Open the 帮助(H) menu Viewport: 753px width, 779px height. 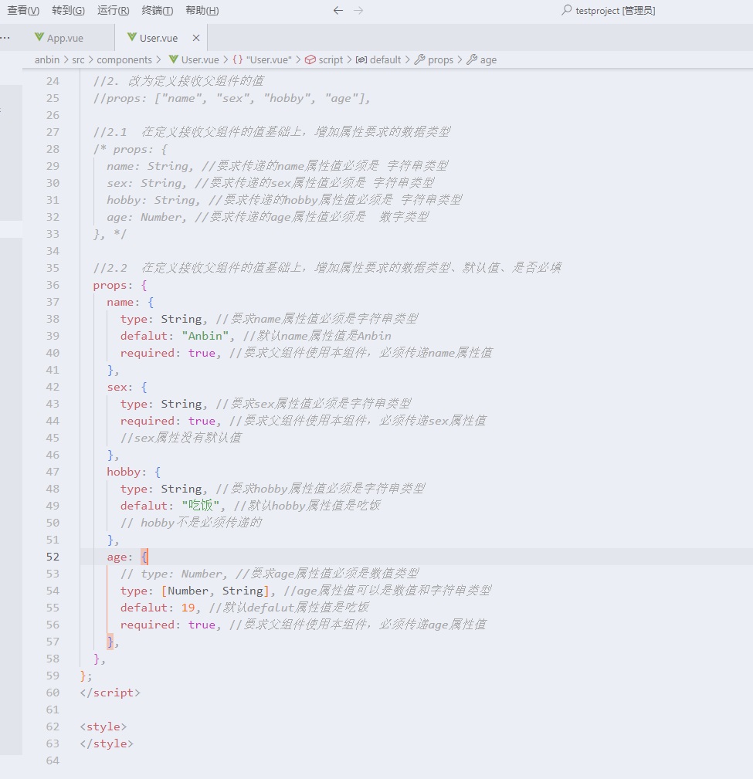coord(202,11)
